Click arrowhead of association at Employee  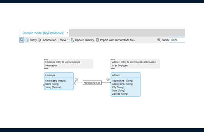pyautogui.click(x=75, y=83)
